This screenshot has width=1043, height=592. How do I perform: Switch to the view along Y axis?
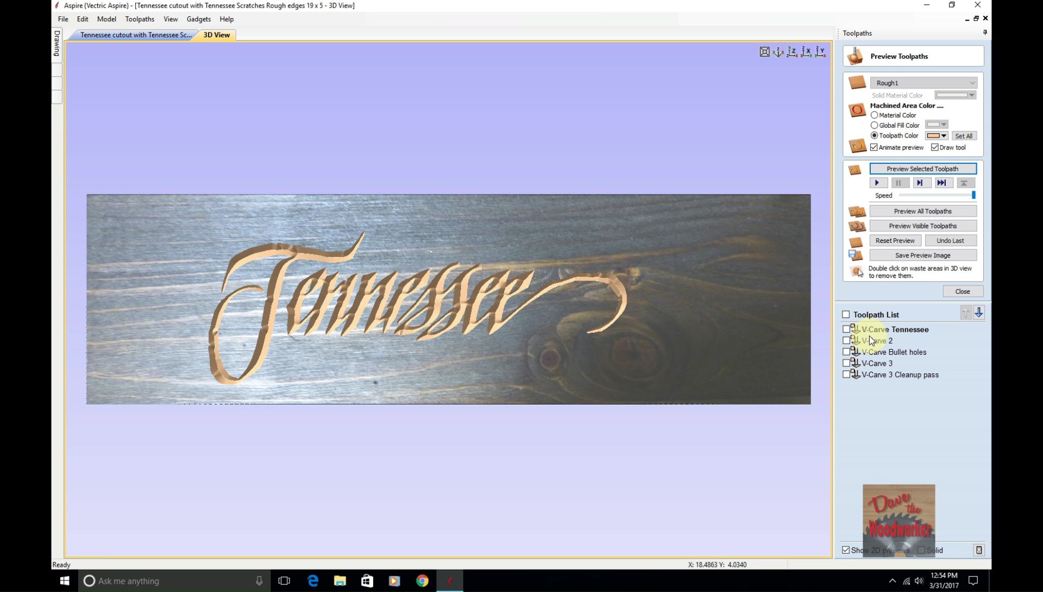(821, 52)
